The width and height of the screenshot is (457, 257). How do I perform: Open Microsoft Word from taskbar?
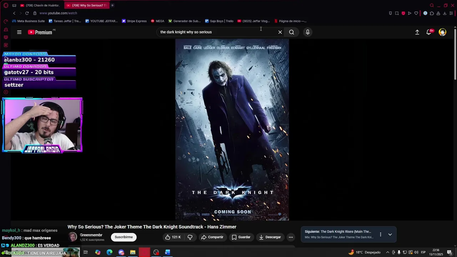point(168,252)
